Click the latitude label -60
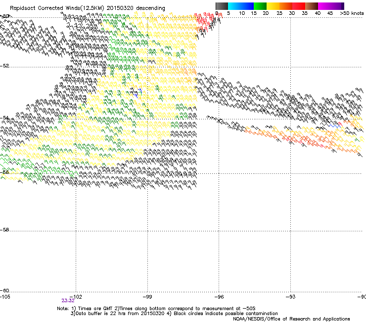 (4, 291)
